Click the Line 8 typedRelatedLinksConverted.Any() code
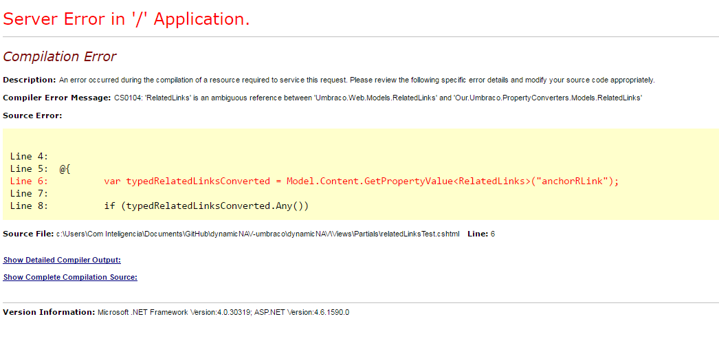 [206, 206]
